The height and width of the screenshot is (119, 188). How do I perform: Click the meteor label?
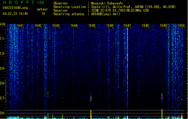(x=42, y=9)
